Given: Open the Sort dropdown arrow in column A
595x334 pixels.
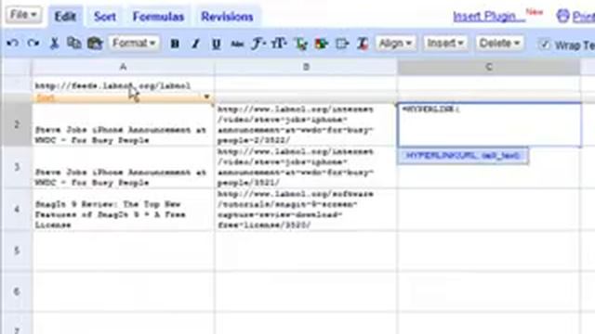Looking at the screenshot, I should click(206, 96).
